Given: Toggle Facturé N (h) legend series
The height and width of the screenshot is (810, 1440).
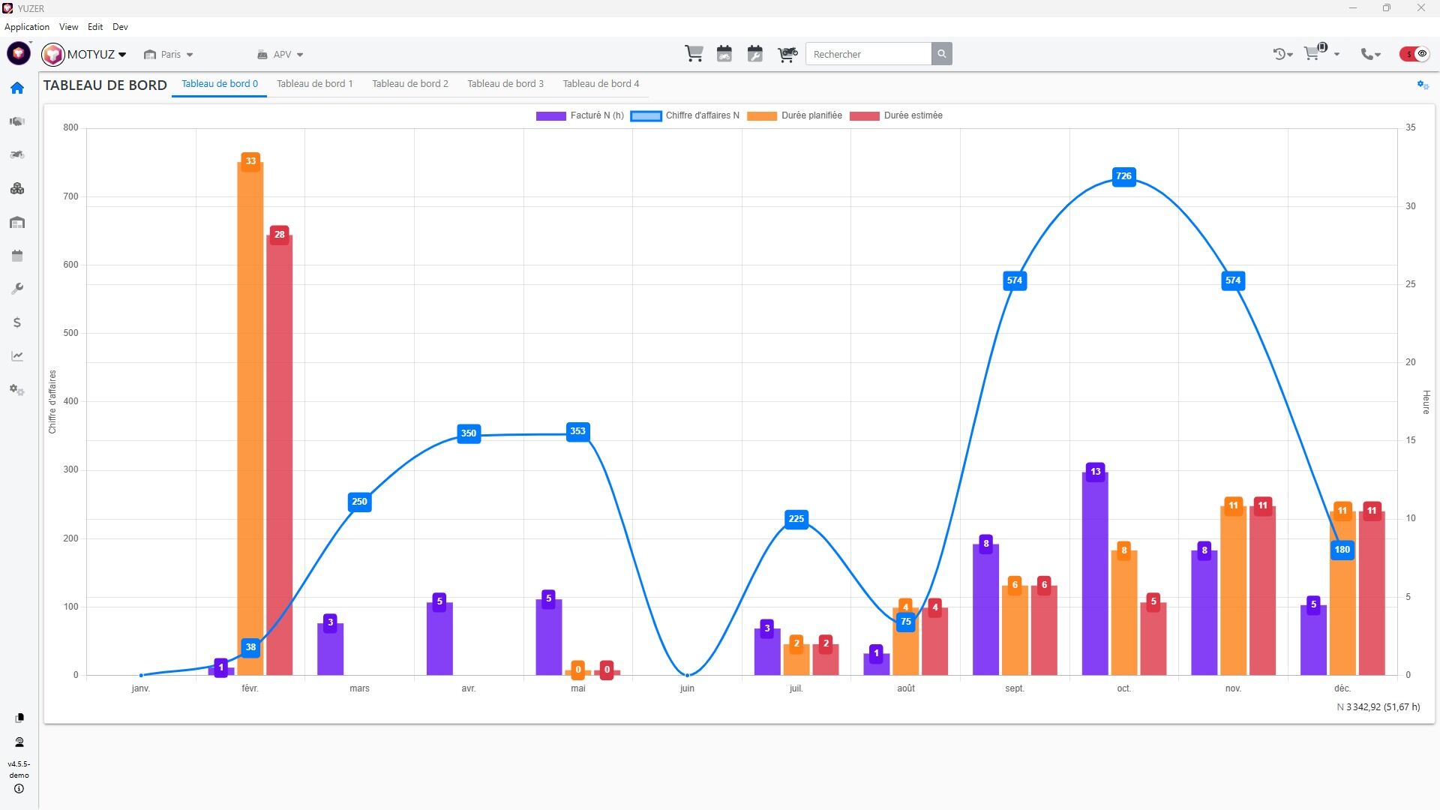Looking at the screenshot, I should click(580, 115).
